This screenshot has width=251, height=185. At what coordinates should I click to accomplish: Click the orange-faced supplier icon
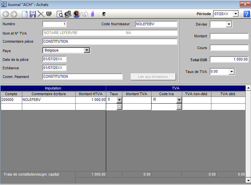click(x=76, y=14)
